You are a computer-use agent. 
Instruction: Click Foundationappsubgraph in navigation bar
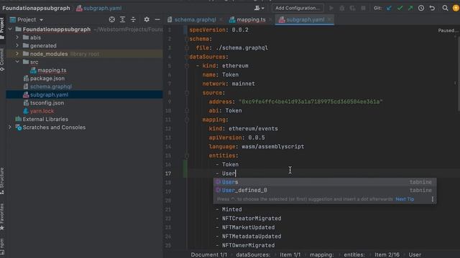pos(36,8)
